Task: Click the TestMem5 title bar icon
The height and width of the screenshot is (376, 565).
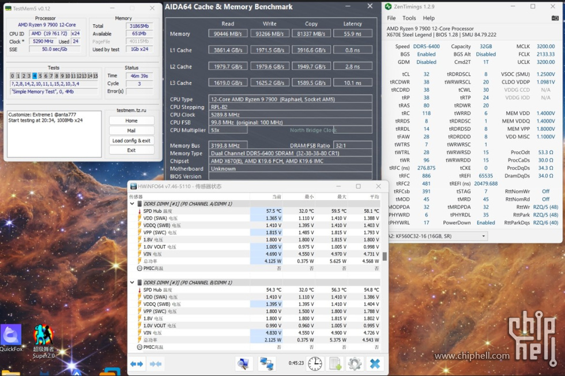Action: click(8, 8)
